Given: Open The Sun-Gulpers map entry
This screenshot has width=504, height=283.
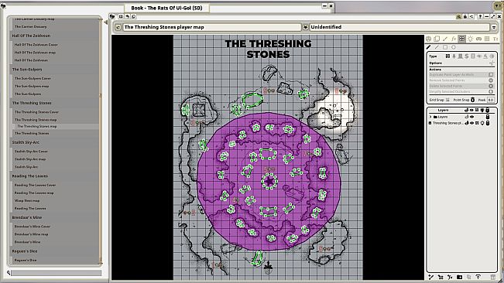Looking at the screenshot, I should coord(32,86).
